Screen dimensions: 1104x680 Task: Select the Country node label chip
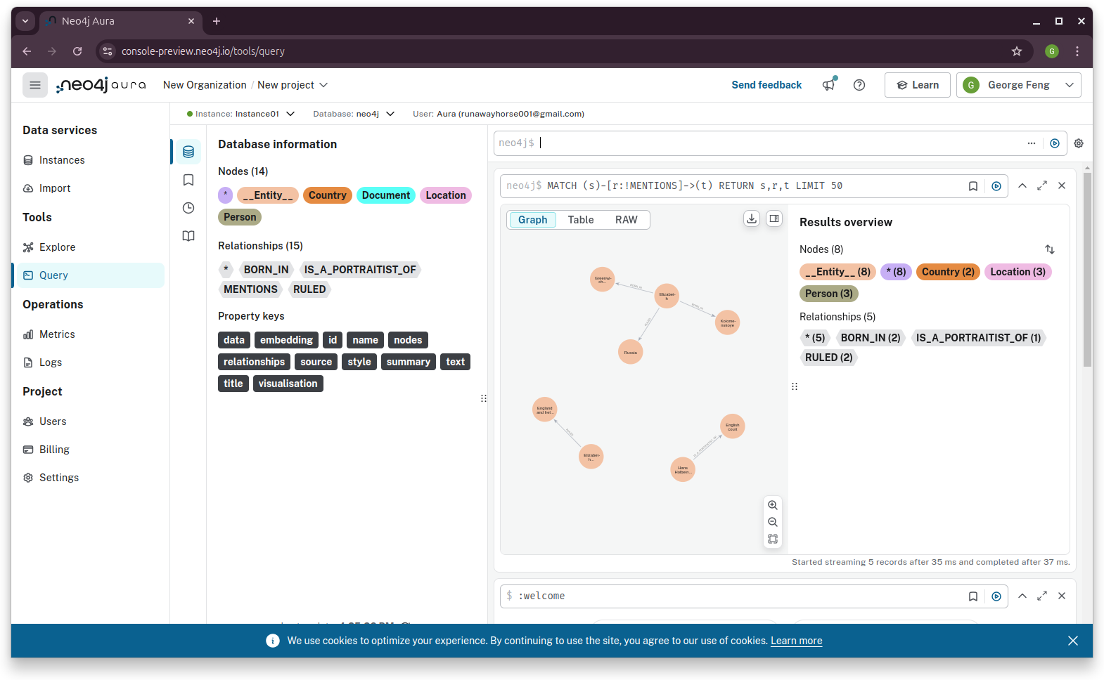(x=328, y=195)
